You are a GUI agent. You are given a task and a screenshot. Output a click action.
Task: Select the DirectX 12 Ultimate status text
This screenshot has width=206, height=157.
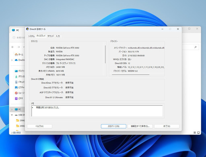tap(69, 97)
